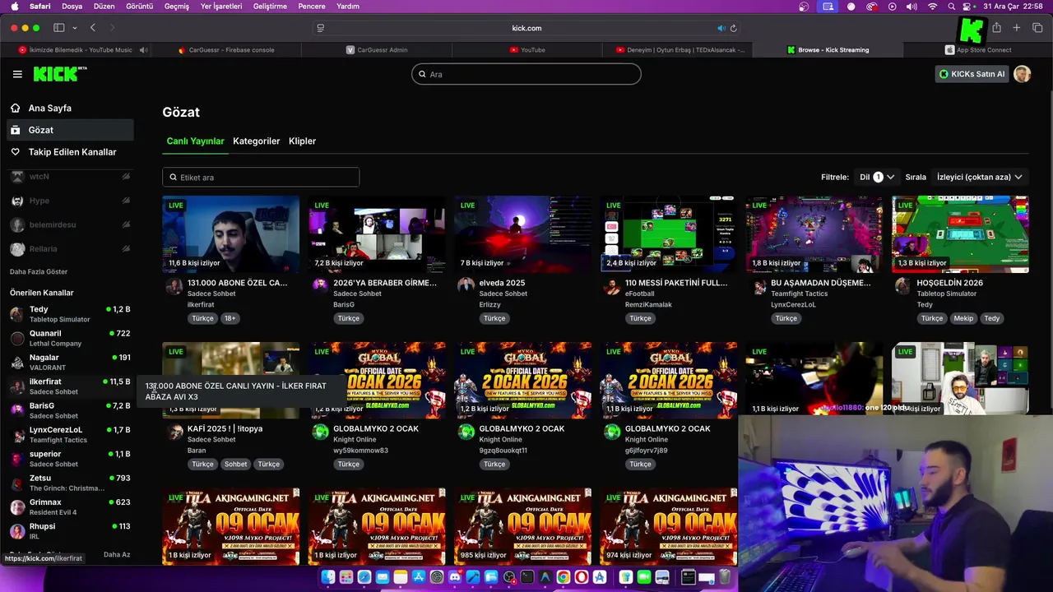Click the reader/page icon in address bar
Screen dimensions: 1053x592
click(x=320, y=28)
